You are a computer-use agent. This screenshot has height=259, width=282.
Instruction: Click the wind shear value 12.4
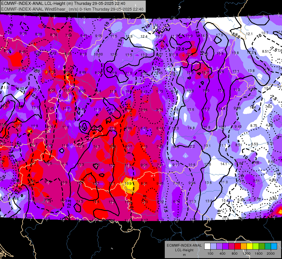click(x=144, y=37)
